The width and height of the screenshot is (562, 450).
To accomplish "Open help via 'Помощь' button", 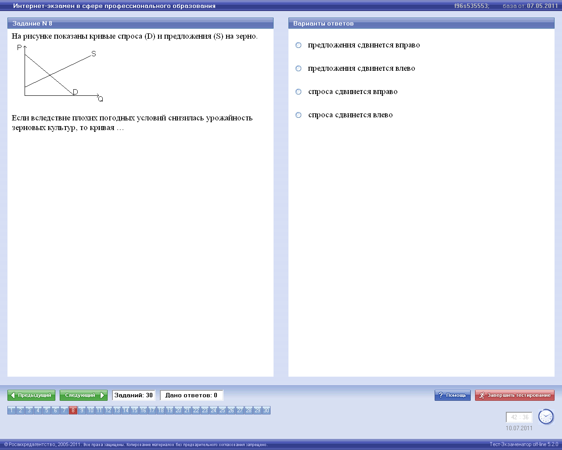I will point(453,396).
